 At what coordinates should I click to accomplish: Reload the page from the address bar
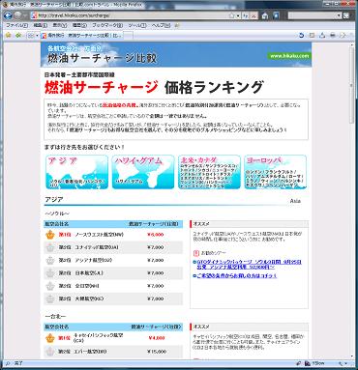(x=246, y=15)
